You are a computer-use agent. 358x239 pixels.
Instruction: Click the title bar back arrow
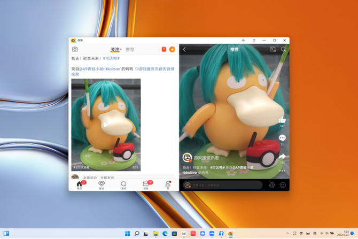(244, 40)
